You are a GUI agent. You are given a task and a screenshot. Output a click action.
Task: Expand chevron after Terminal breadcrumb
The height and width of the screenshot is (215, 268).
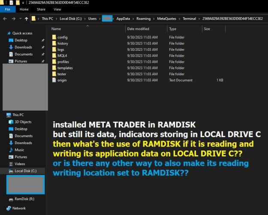pos(199,18)
